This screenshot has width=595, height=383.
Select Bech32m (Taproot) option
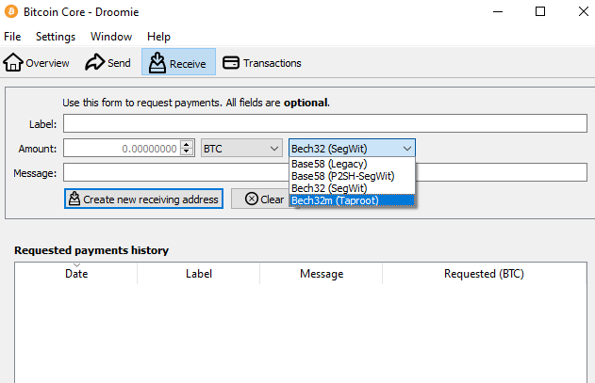[352, 200]
